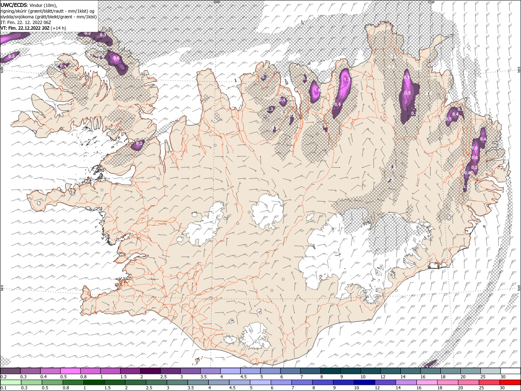Select the 4.5 swatch in the upper snow legend

[x=250, y=371]
